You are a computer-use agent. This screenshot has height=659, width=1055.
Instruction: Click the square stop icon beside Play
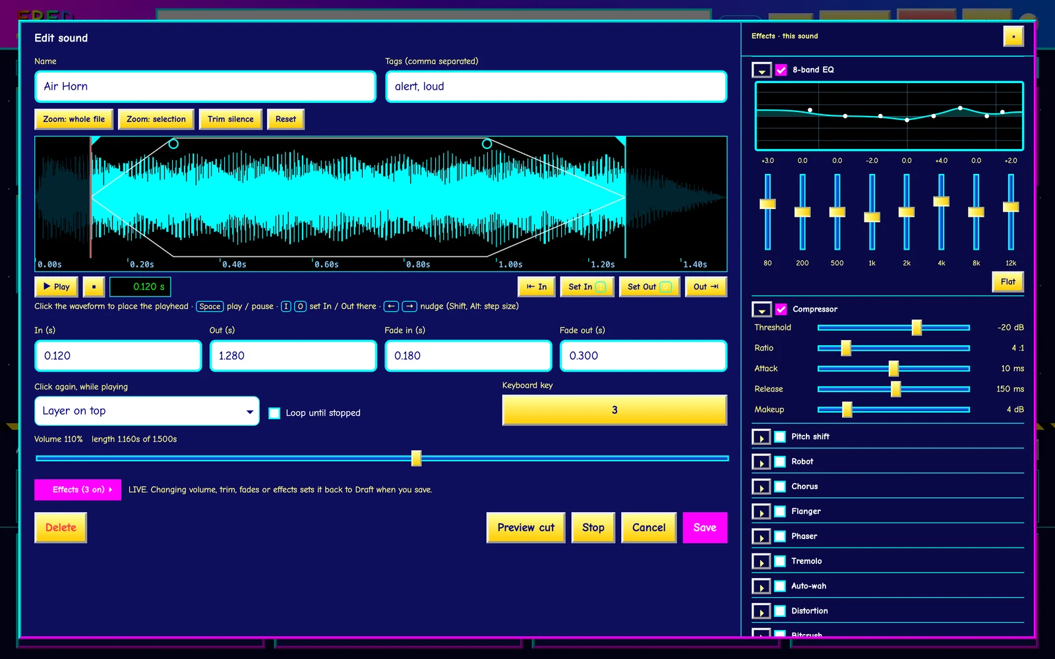click(x=94, y=287)
